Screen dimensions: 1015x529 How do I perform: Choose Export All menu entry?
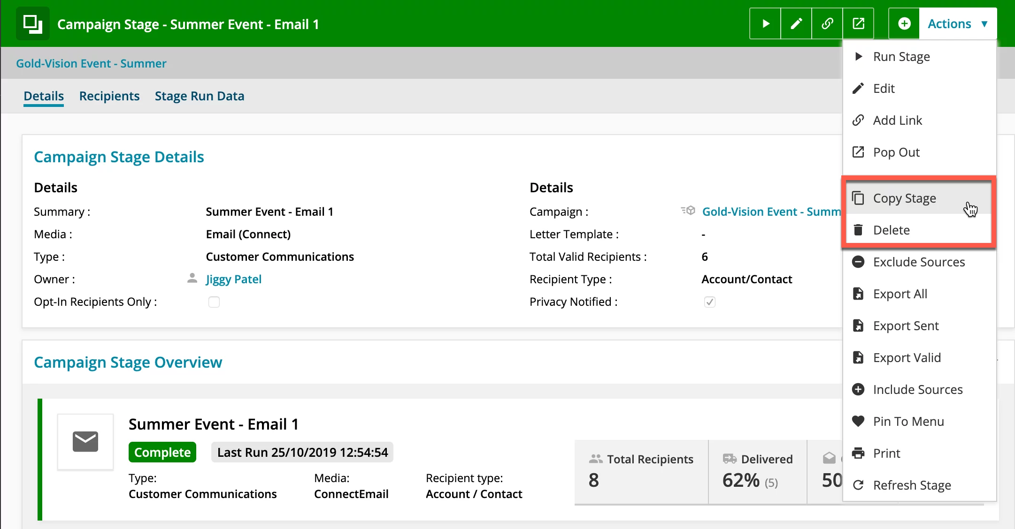coord(919,294)
